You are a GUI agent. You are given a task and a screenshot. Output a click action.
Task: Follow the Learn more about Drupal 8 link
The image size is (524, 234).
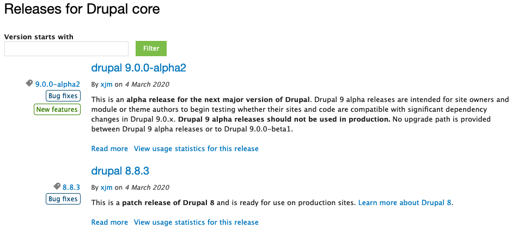[x=405, y=202]
